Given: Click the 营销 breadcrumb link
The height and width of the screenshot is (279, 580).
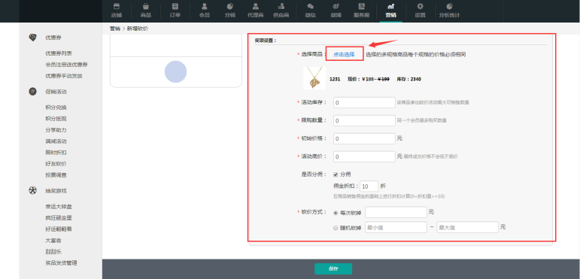Looking at the screenshot, I should click(x=115, y=29).
